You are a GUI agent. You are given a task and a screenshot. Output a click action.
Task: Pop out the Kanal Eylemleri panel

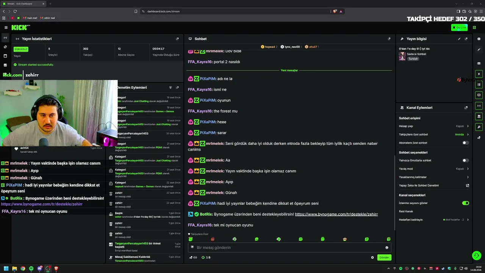click(466, 108)
